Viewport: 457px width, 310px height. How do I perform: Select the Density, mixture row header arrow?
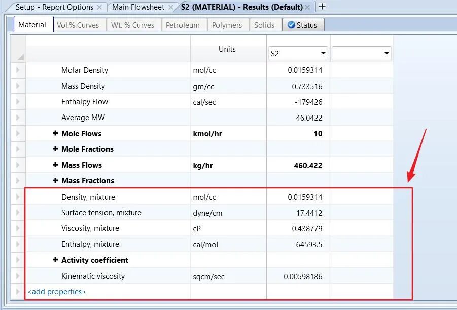tap(18, 197)
